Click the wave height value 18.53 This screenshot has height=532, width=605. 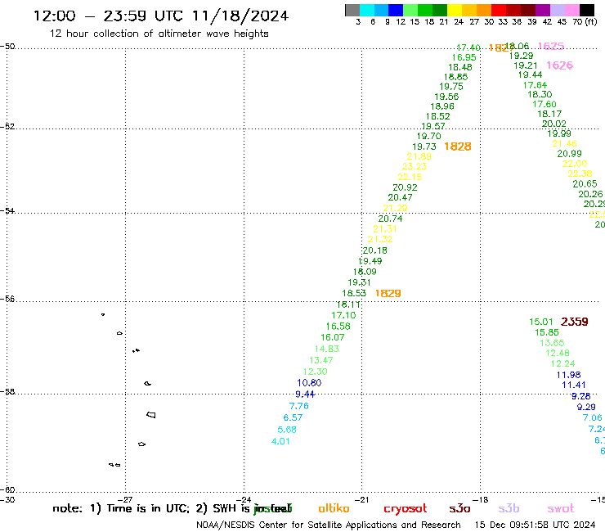354,293
